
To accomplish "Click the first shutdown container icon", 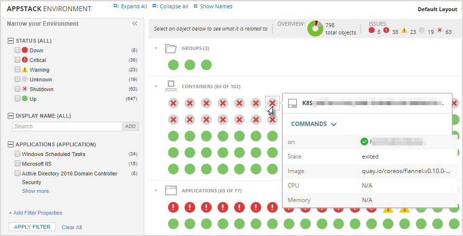I will tap(173, 103).
